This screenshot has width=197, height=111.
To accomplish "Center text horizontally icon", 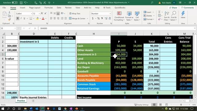I will point(54,18).
